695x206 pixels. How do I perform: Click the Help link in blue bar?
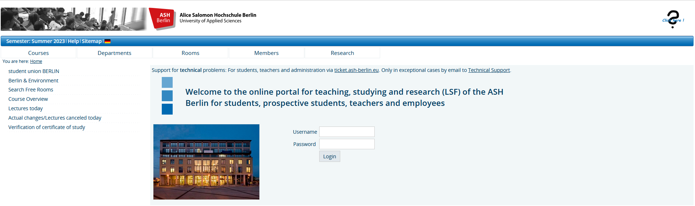click(73, 41)
